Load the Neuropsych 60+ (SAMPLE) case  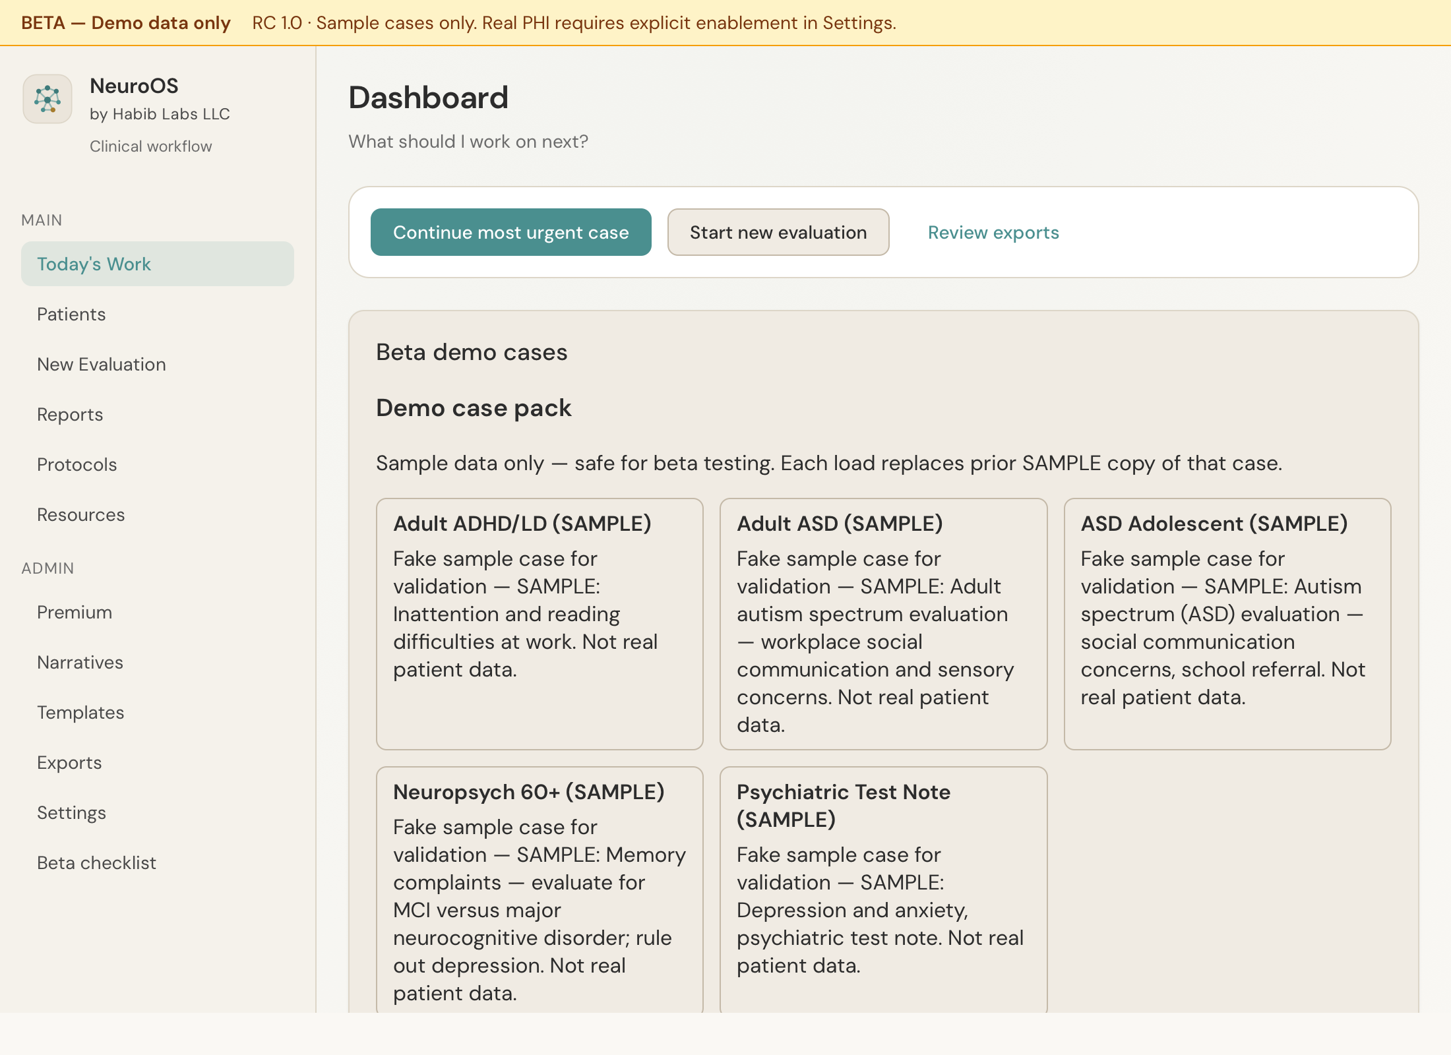540,890
